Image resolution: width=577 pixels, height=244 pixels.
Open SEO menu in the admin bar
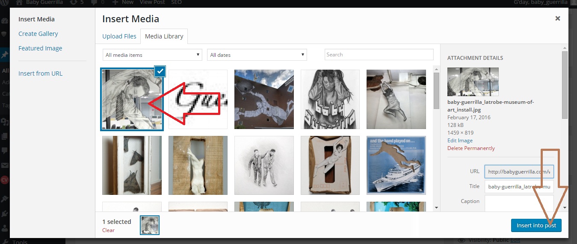pyautogui.click(x=176, y=2)
